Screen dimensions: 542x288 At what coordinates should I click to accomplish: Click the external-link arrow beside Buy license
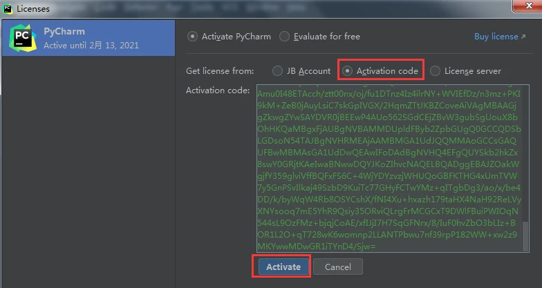[x=523, y=37]
